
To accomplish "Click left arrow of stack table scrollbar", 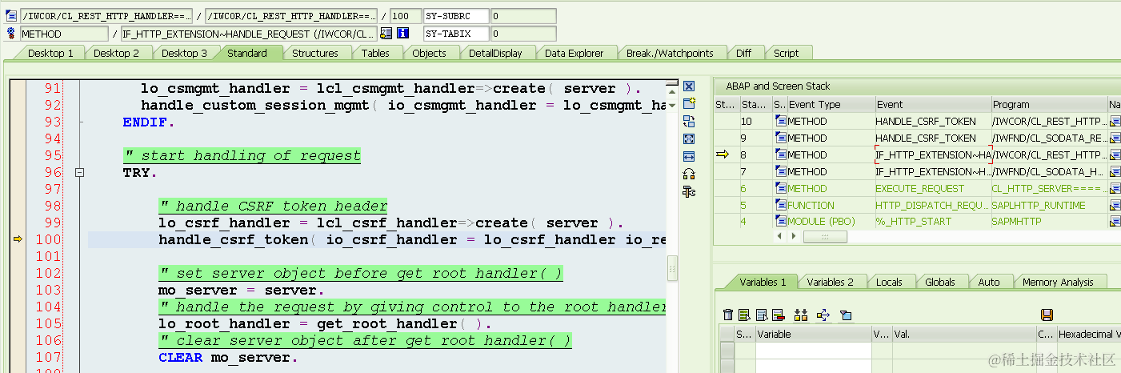I will [x=779, y=237].
